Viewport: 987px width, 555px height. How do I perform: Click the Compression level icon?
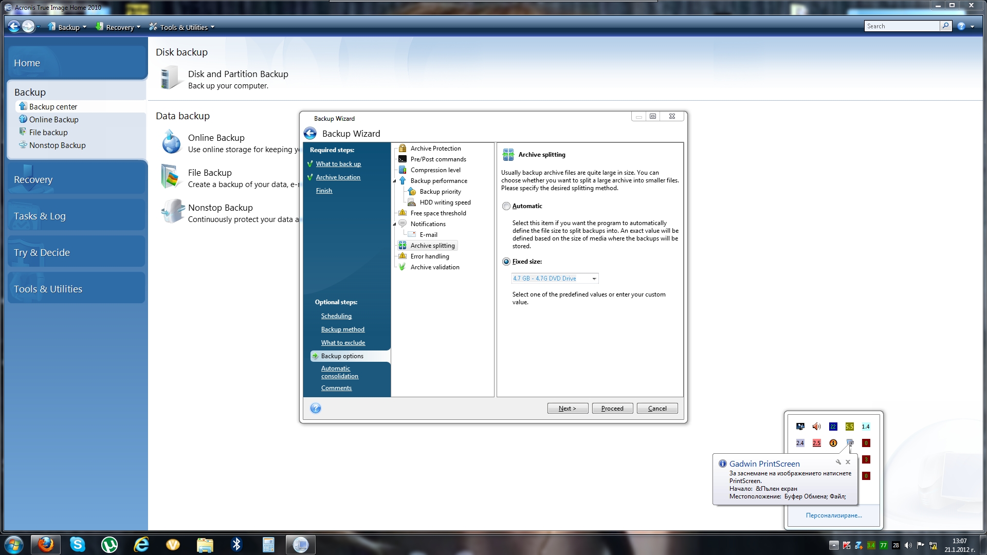click(x=403, y=170)
